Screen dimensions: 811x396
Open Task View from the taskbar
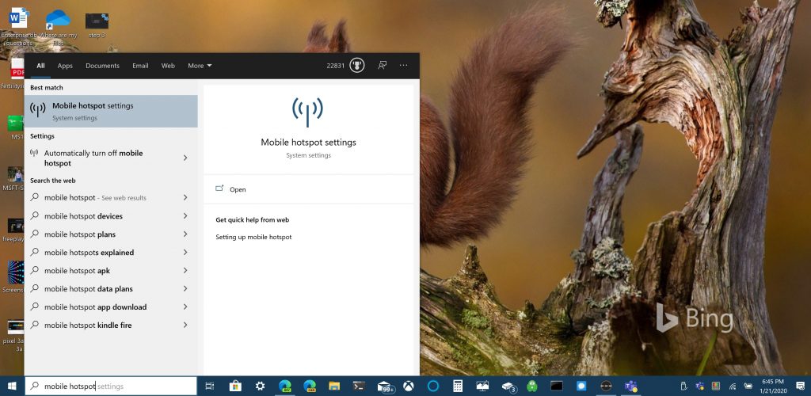click(210, 386)
